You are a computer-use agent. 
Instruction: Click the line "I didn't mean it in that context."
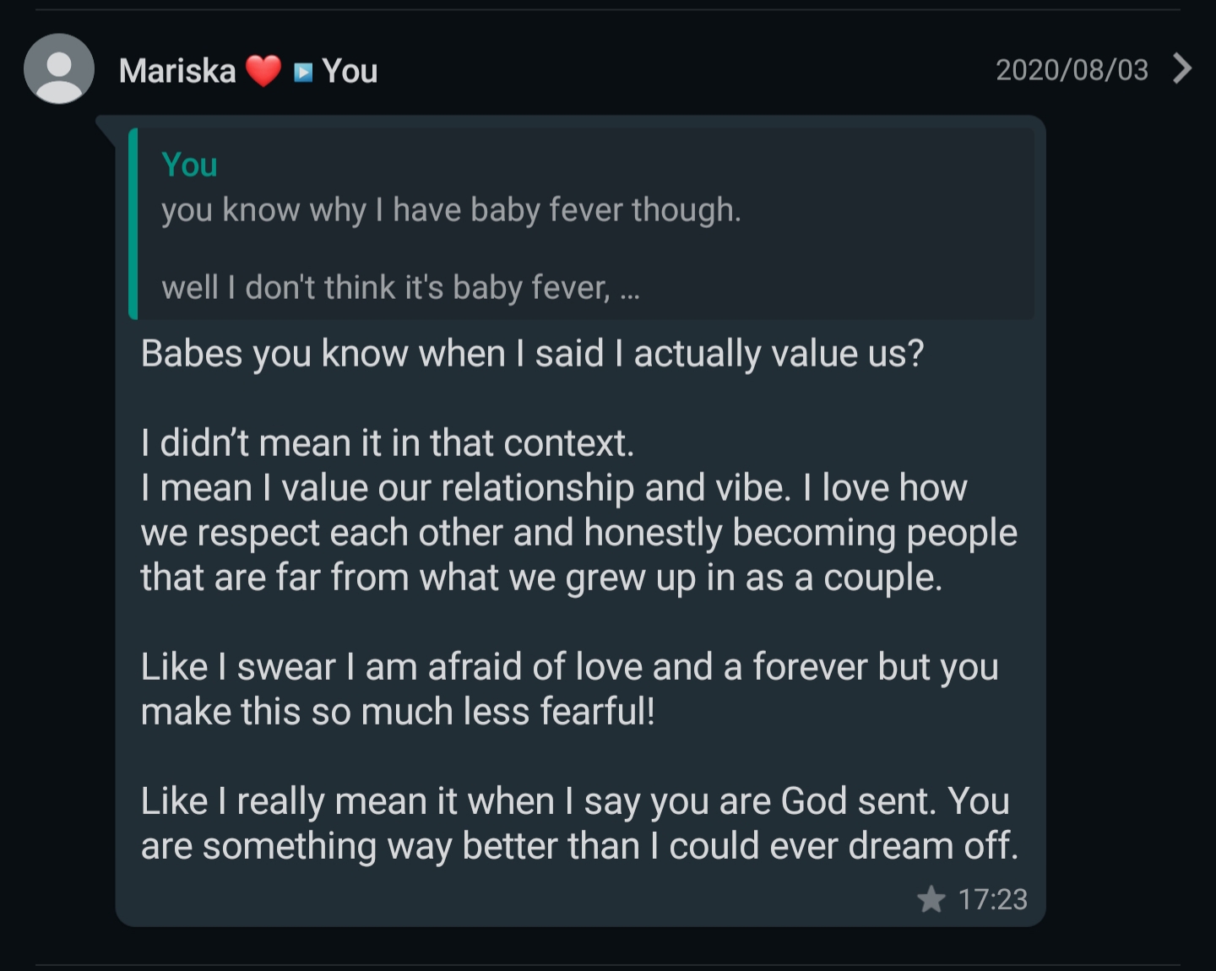click(388, 443)
